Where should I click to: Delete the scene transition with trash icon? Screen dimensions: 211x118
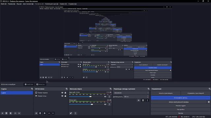pyautogui.click(x=143, y=100)
